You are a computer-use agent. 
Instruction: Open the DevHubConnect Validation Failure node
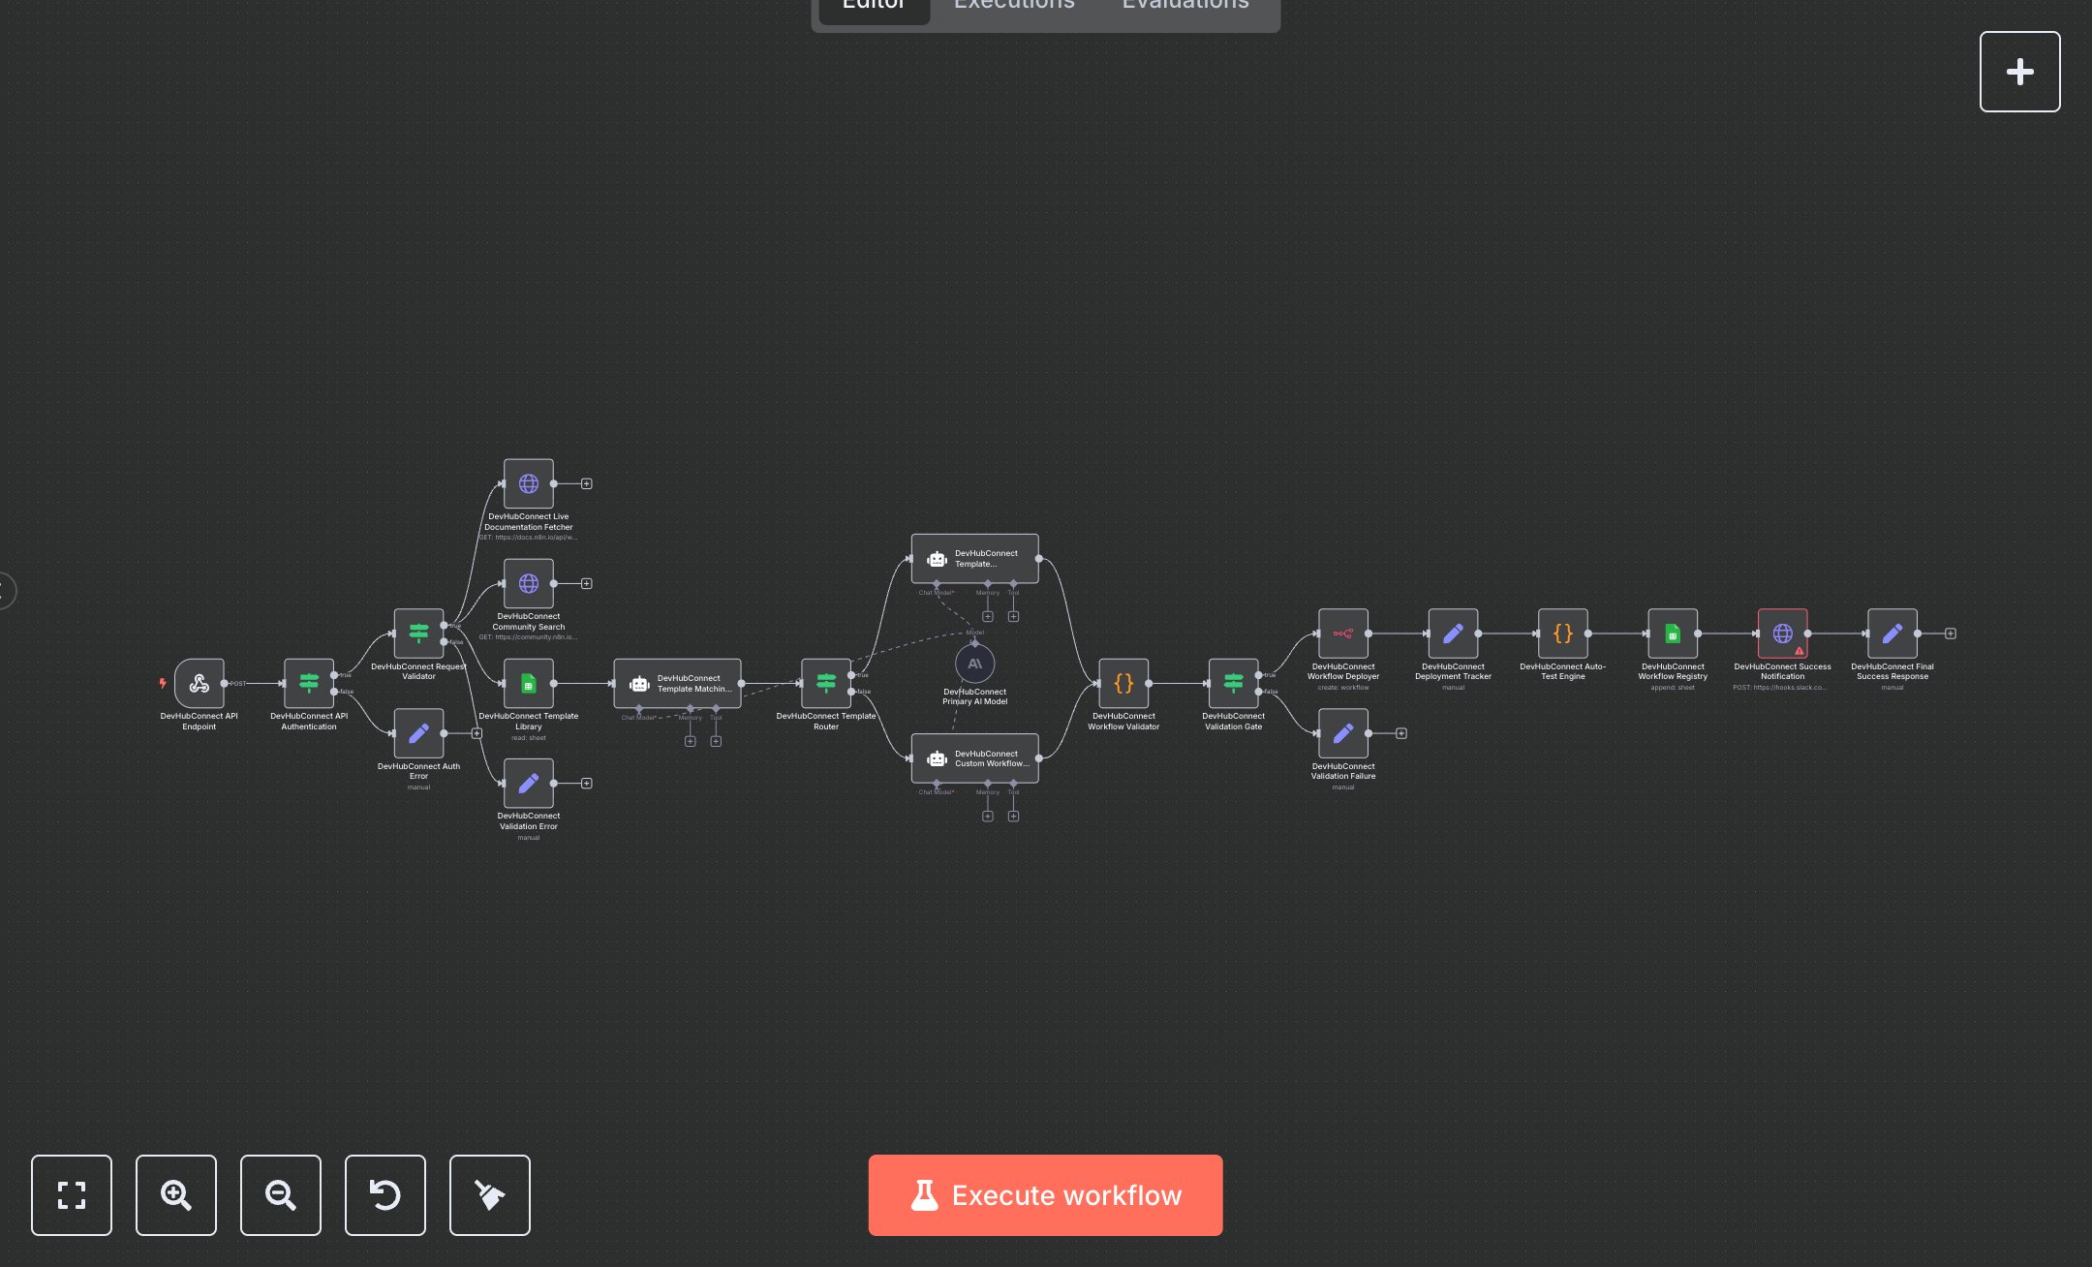[1343, 733]
